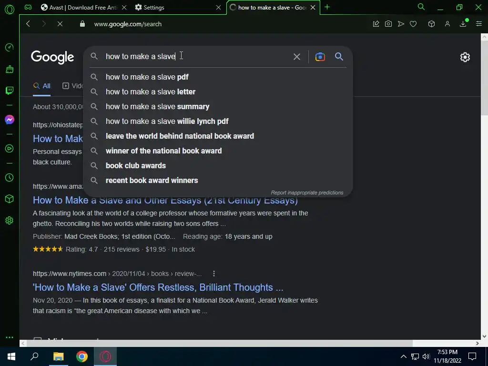Click the Google search magnifier button
This screenshot has width=488, height=366.
click(339, 56)
